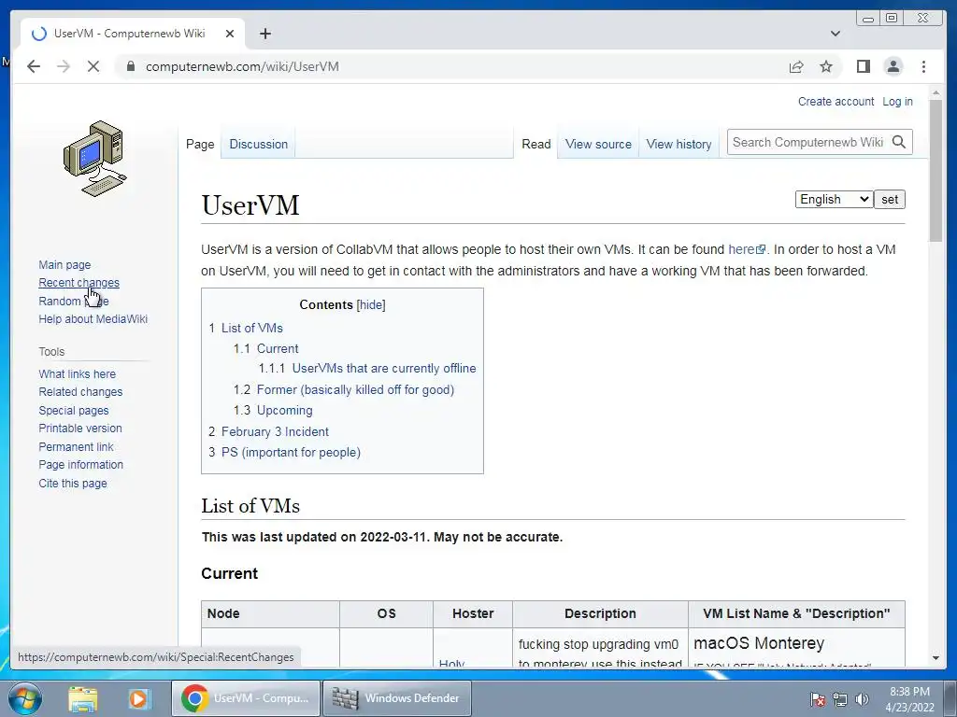957x717 pixels.
Task: Open What links here tool
Action: 77,373
